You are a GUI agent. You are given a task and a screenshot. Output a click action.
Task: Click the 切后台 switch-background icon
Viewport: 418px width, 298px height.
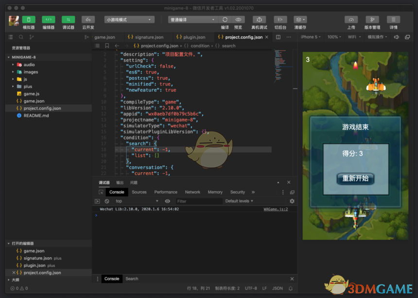click(x=280, y=20)
